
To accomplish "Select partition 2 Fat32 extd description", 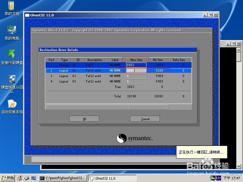I will 93,71.
